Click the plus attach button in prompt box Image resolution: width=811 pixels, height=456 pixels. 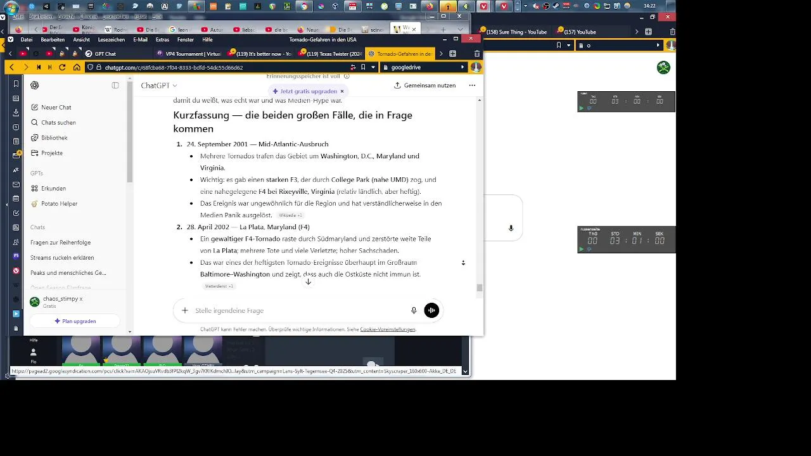click(185, 310)
